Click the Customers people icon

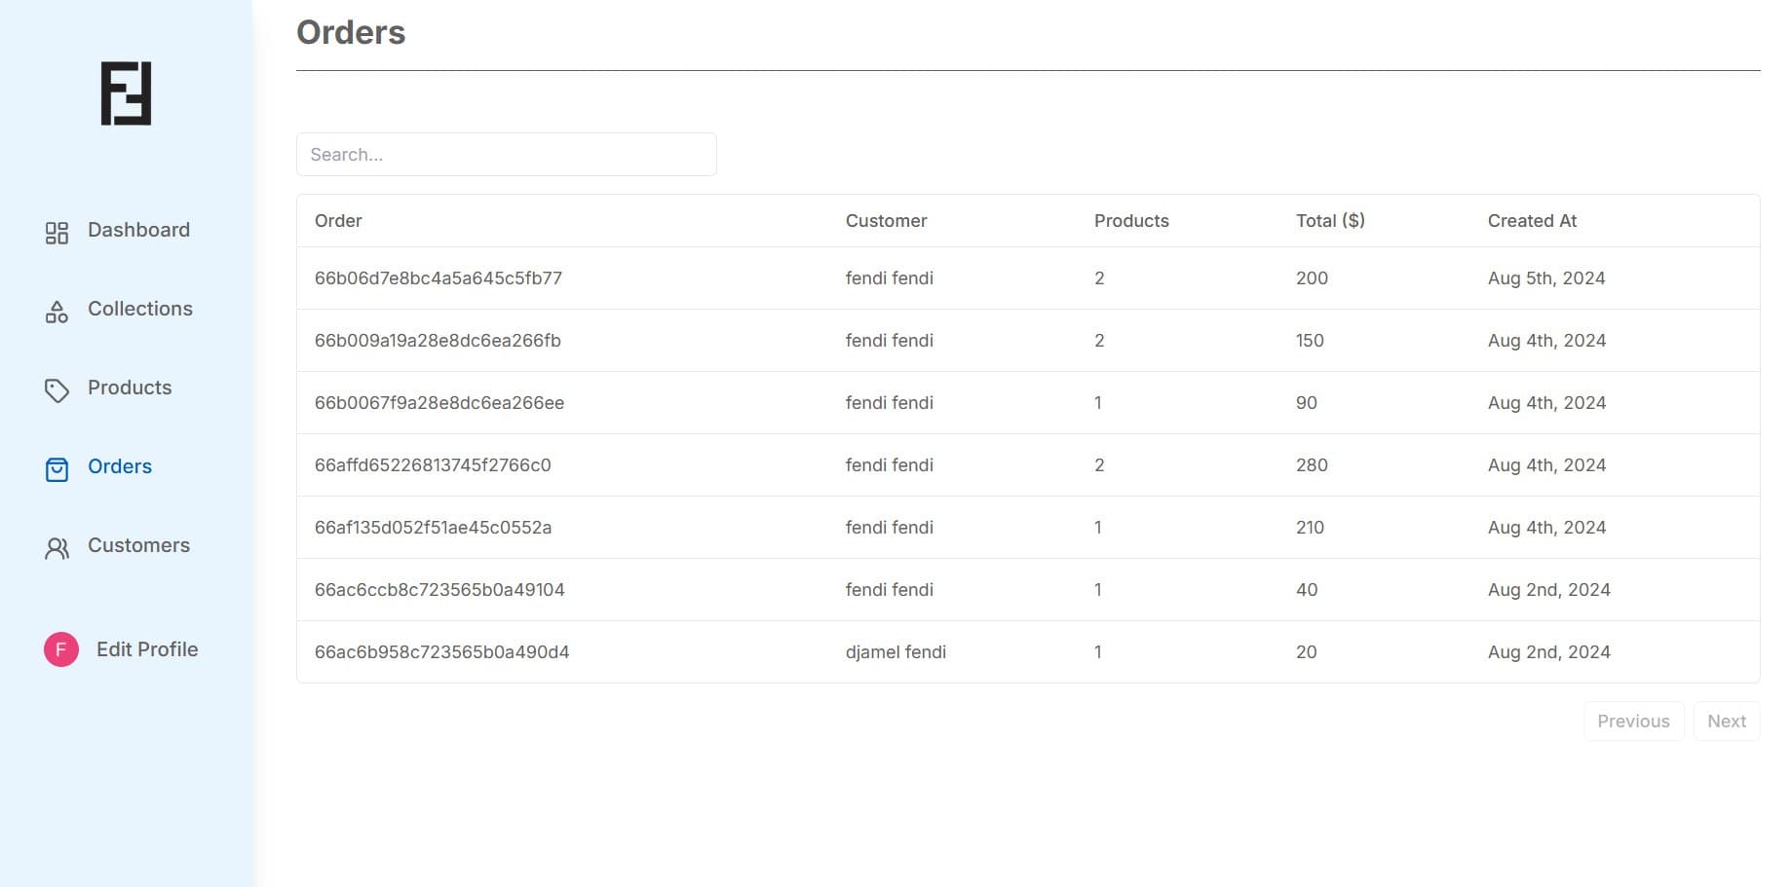tap(57, 548)
